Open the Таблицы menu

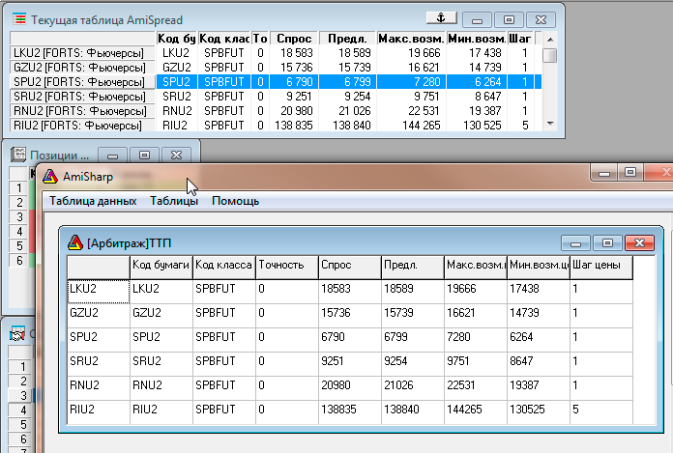[x=174, y=201]
